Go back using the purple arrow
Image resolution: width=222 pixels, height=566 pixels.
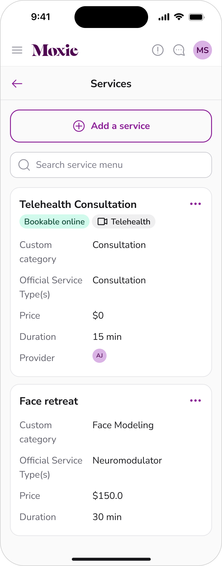click(x=17, y=84)
